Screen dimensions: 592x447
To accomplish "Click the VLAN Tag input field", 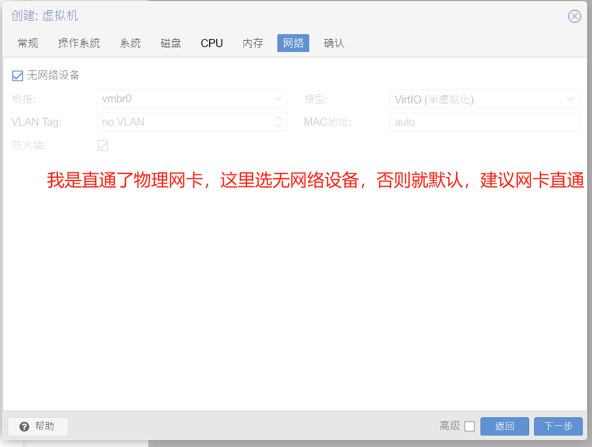I will pyautogui.click(x=184, y=122).
